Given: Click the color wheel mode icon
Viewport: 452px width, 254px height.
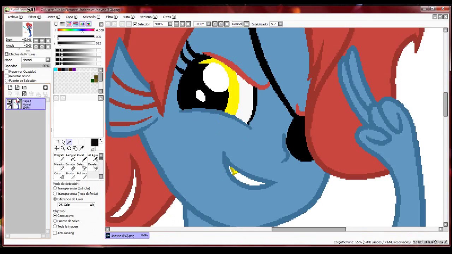Looking at the screenshot, I should pyautogui.click(x=56, y=24).
